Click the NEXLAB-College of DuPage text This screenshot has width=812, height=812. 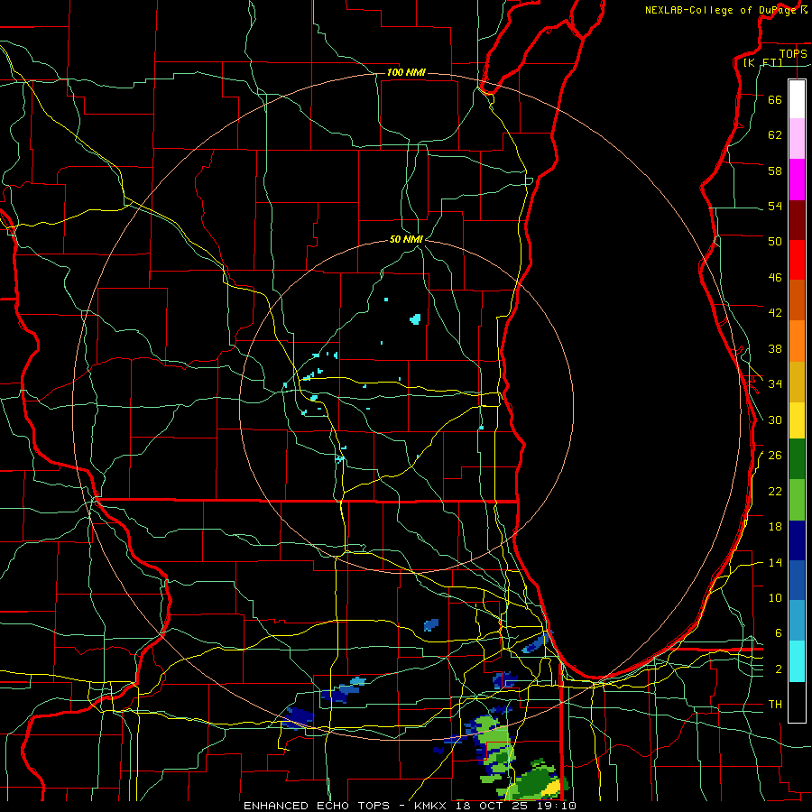point(721,10)
